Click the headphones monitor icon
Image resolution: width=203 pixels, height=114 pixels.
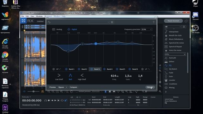(46, 100)
